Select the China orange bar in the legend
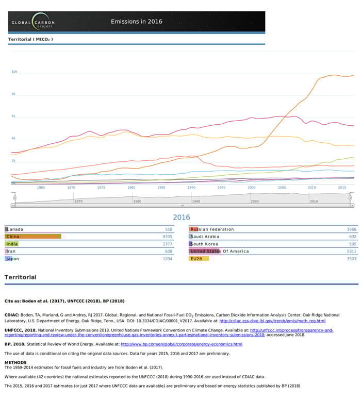Viewport: 361px width, 401px height. point(33,236)
